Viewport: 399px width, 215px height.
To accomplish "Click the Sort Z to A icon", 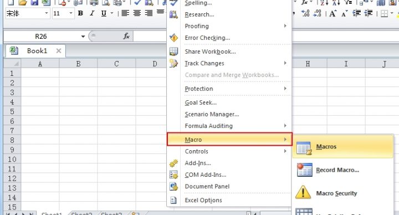I will [336, 3].
